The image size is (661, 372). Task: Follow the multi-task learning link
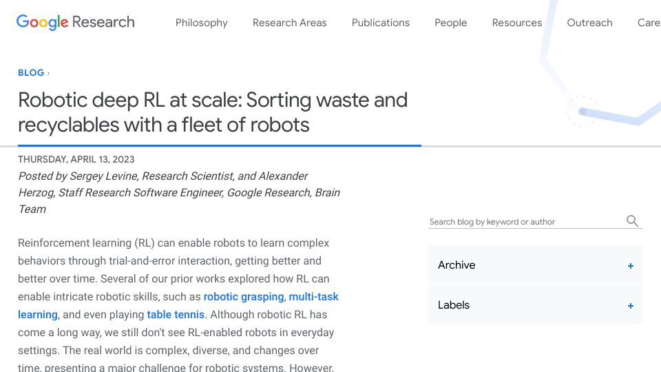[314, 296]
